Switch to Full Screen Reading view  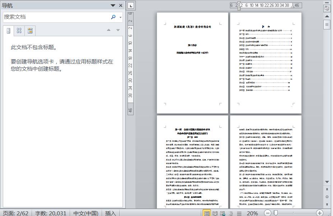(215, 213)
